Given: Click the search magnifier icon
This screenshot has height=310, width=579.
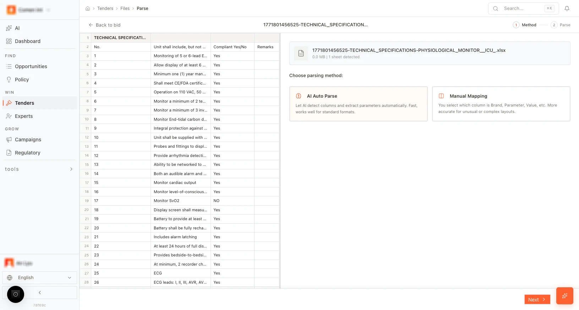Looking at the screenshot, I should tap(496, 9).
